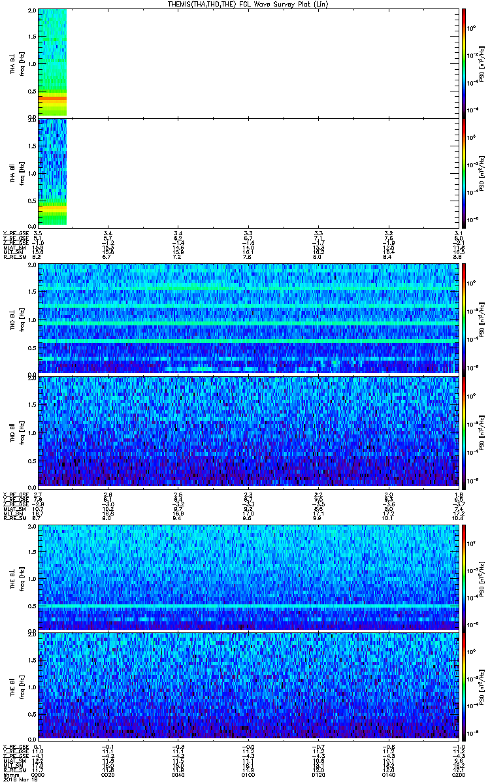Click the MLT_SM row label below THE panels
Screen dimensions: 490x784
pos(12,764)
